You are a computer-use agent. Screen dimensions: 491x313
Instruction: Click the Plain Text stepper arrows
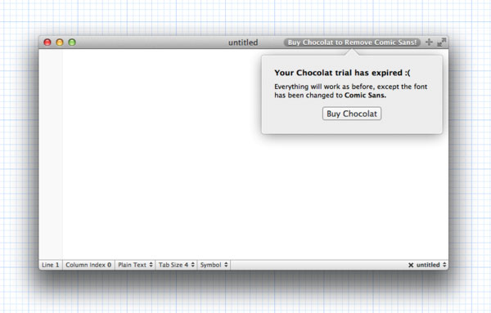coord(151,265)
